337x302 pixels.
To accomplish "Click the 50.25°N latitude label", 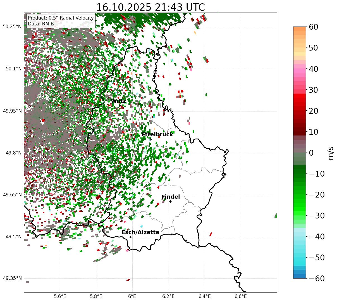I will coord(12,27).
